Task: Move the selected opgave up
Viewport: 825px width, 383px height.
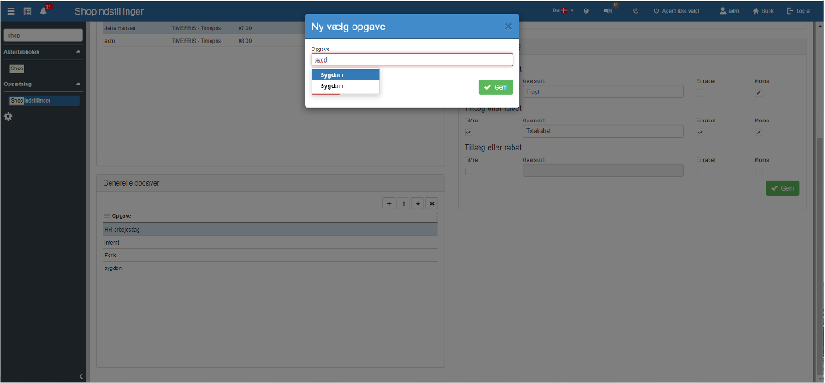Action: (x=404, y=203)
